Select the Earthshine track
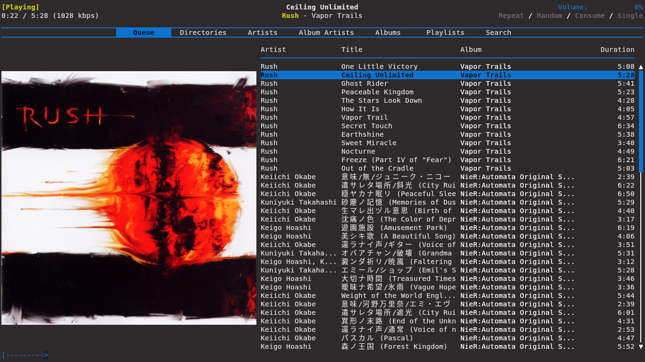 pos(448,134)
